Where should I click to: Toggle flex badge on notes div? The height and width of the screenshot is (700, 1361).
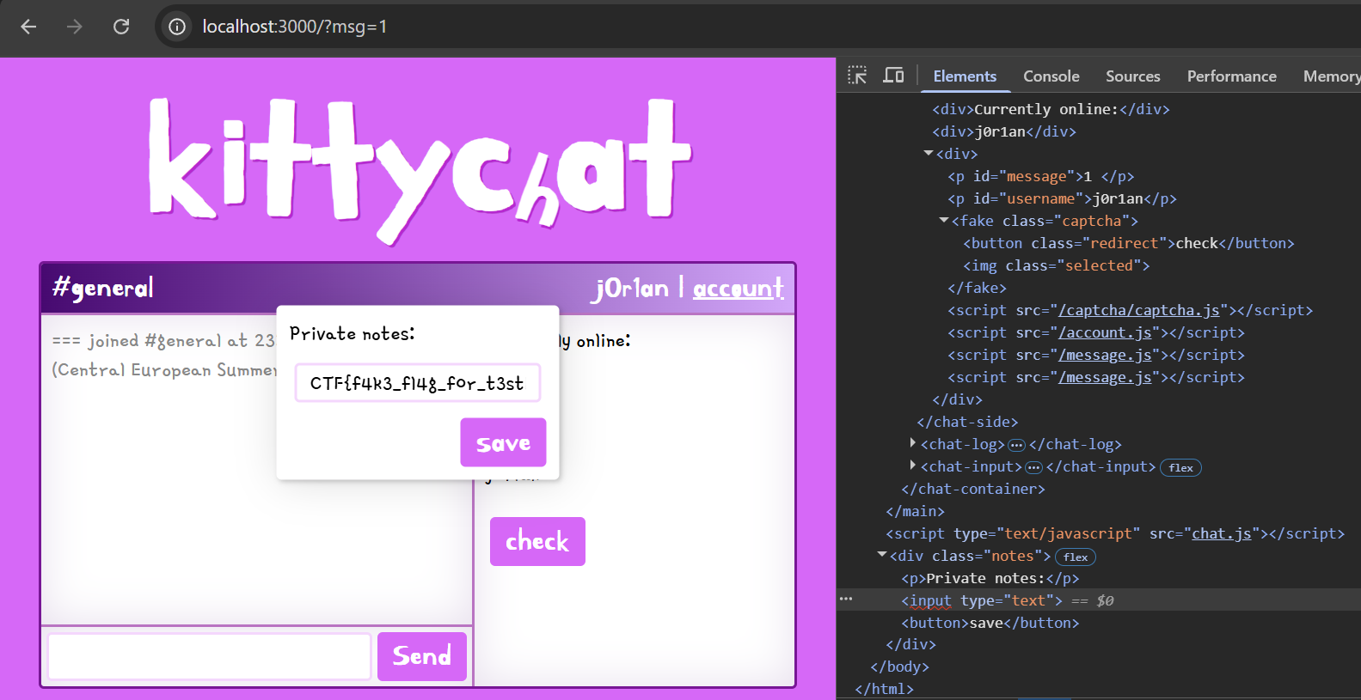pos(1075,557)
